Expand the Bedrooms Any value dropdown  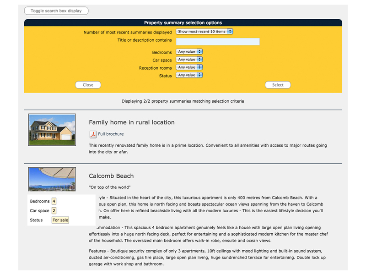point(189,52)
